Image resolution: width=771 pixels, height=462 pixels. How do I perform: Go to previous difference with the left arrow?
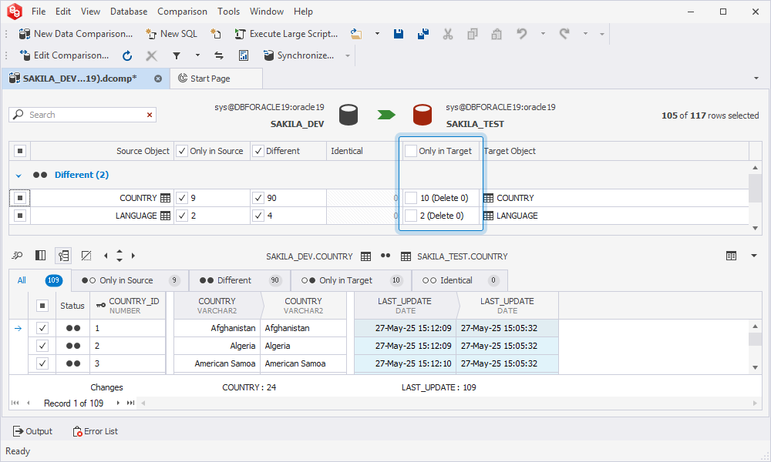click(106, 256)
